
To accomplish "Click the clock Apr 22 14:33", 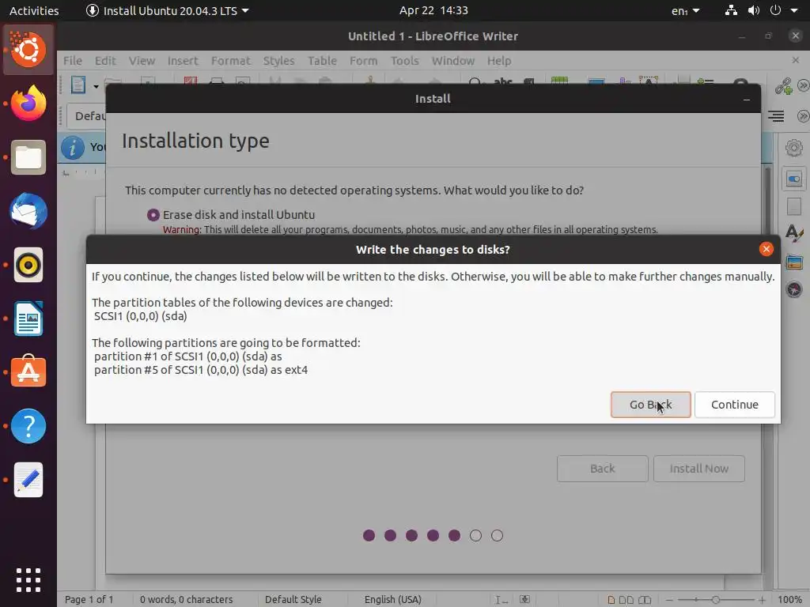I will point(433,10).
